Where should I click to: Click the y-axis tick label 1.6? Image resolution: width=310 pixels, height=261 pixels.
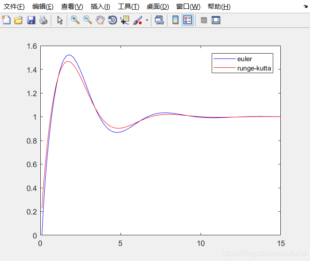[32, 46]
